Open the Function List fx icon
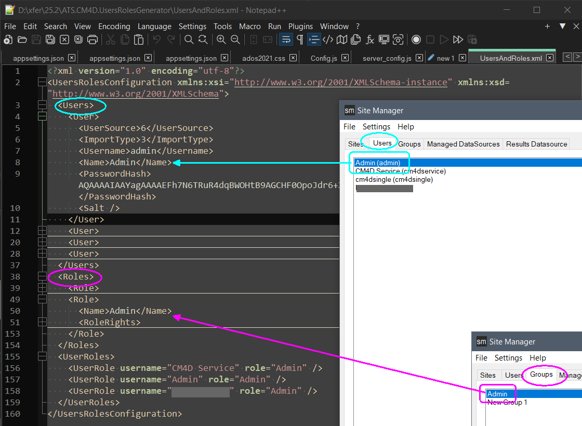The image size is (582, 426). (x=370, y=39)
